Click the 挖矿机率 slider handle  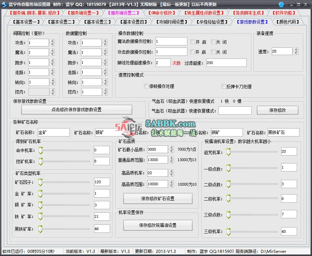(41, 161)
